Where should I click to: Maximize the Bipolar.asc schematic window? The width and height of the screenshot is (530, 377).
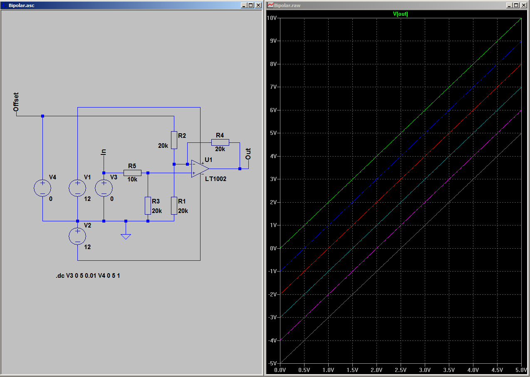[x=251, y=5]
